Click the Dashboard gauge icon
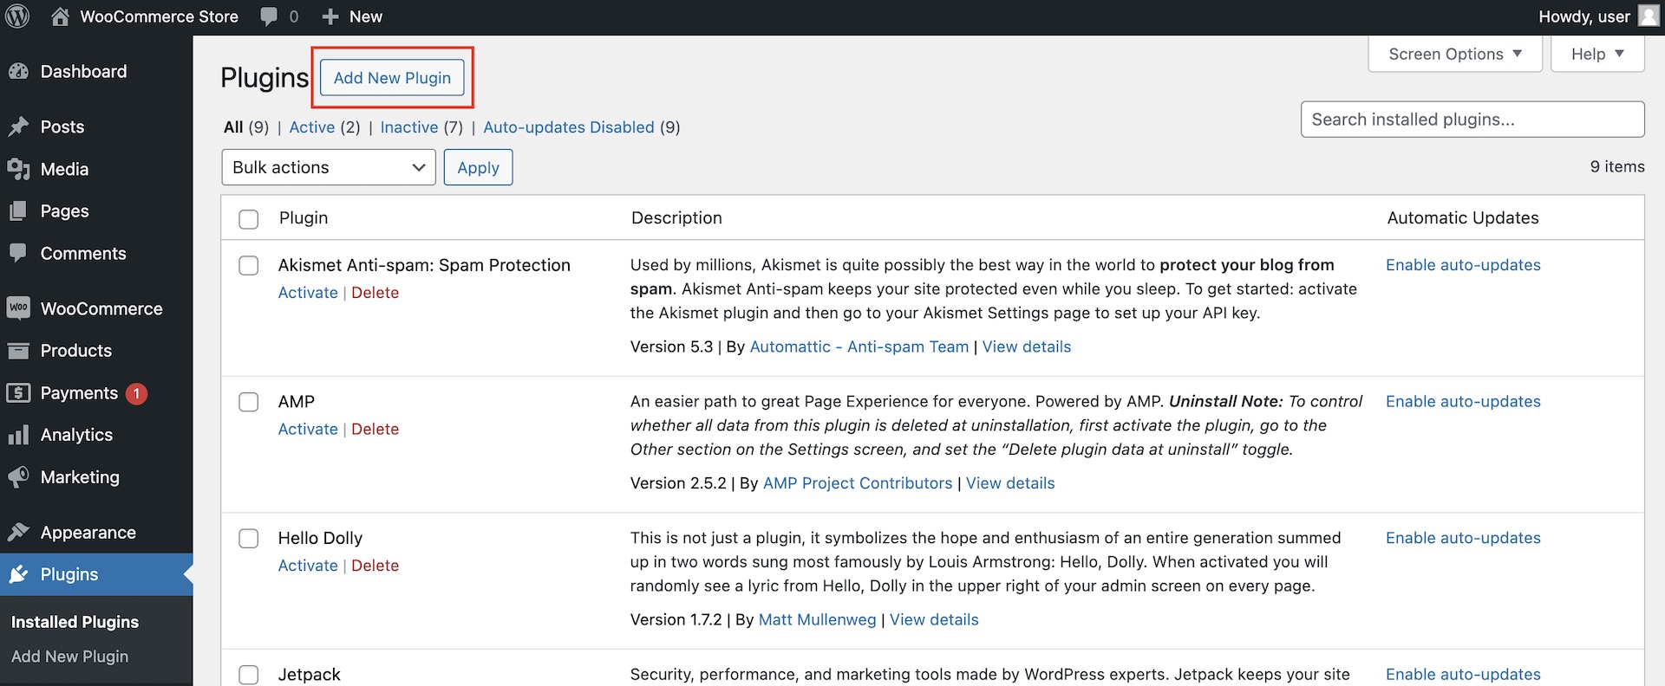This screenshot has width=1665, height=686. [18, 72]
